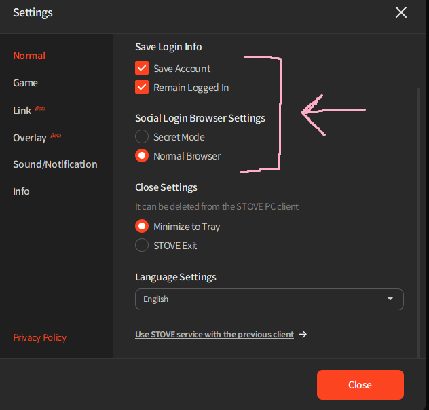Open the Sound/Notification settings tab

55,164
